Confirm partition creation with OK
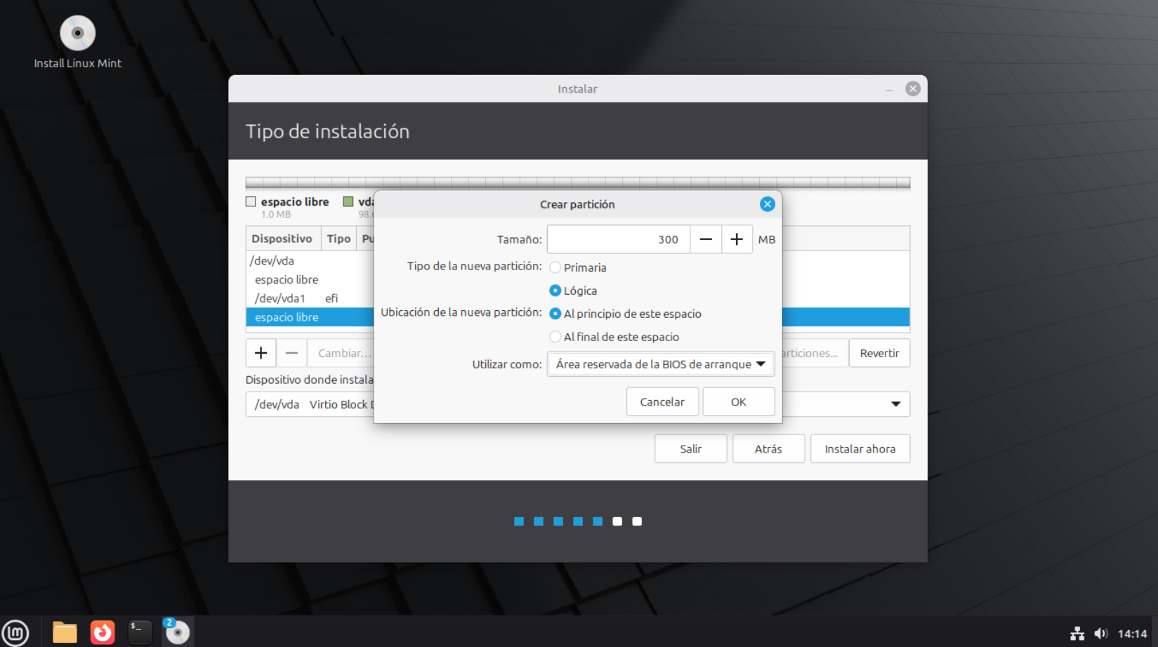This screenshot has height=647, width=1158. pyautogui.click(x=738, y=402)
